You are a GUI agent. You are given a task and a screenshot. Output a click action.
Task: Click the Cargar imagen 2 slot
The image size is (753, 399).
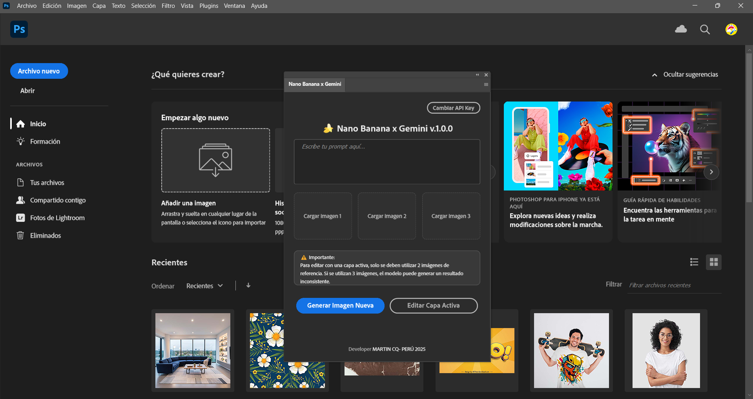point(387,216)
